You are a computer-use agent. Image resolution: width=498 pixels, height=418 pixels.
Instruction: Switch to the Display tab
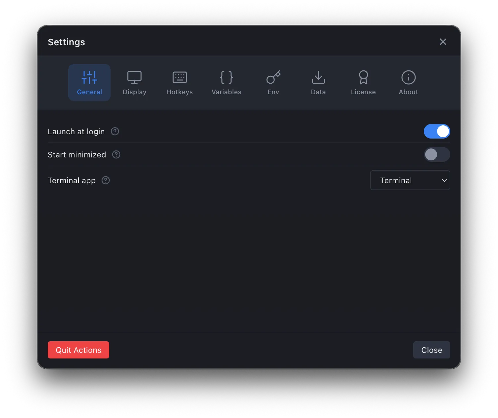134,83
